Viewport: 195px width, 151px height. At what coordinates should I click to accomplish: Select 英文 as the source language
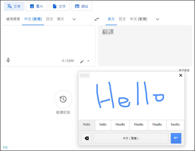coord(61,19)
